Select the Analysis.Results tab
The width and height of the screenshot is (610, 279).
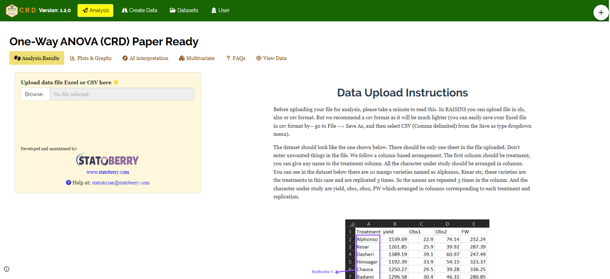click(x=37, y=58)
